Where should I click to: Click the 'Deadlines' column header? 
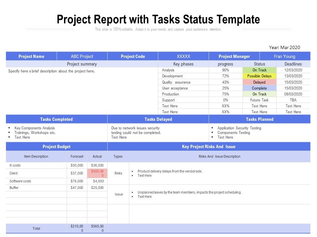tap(293, 64)
